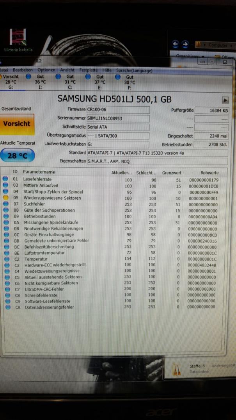This screenshot has width=236, height=420.
Task: Click the Explorer window forward arrow
Action: (x=185, y=45)
